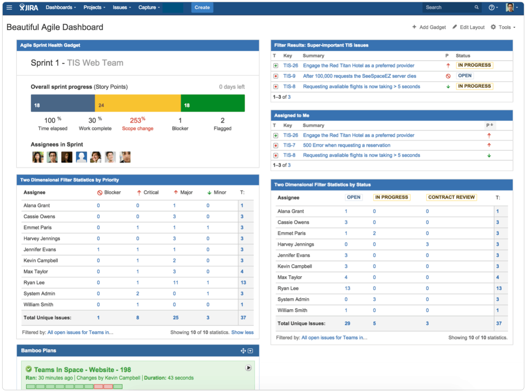The image size is (526, 391).
Task: Click the improvement icon beside TIS-26
Action: pos(276,66)
